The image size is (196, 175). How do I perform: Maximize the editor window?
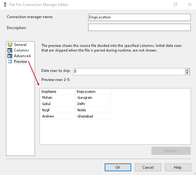tap(175, 5)
